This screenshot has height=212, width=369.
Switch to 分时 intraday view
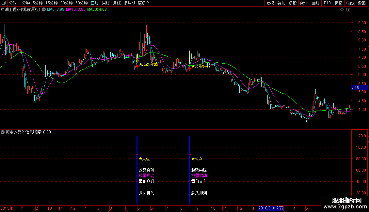13,3
